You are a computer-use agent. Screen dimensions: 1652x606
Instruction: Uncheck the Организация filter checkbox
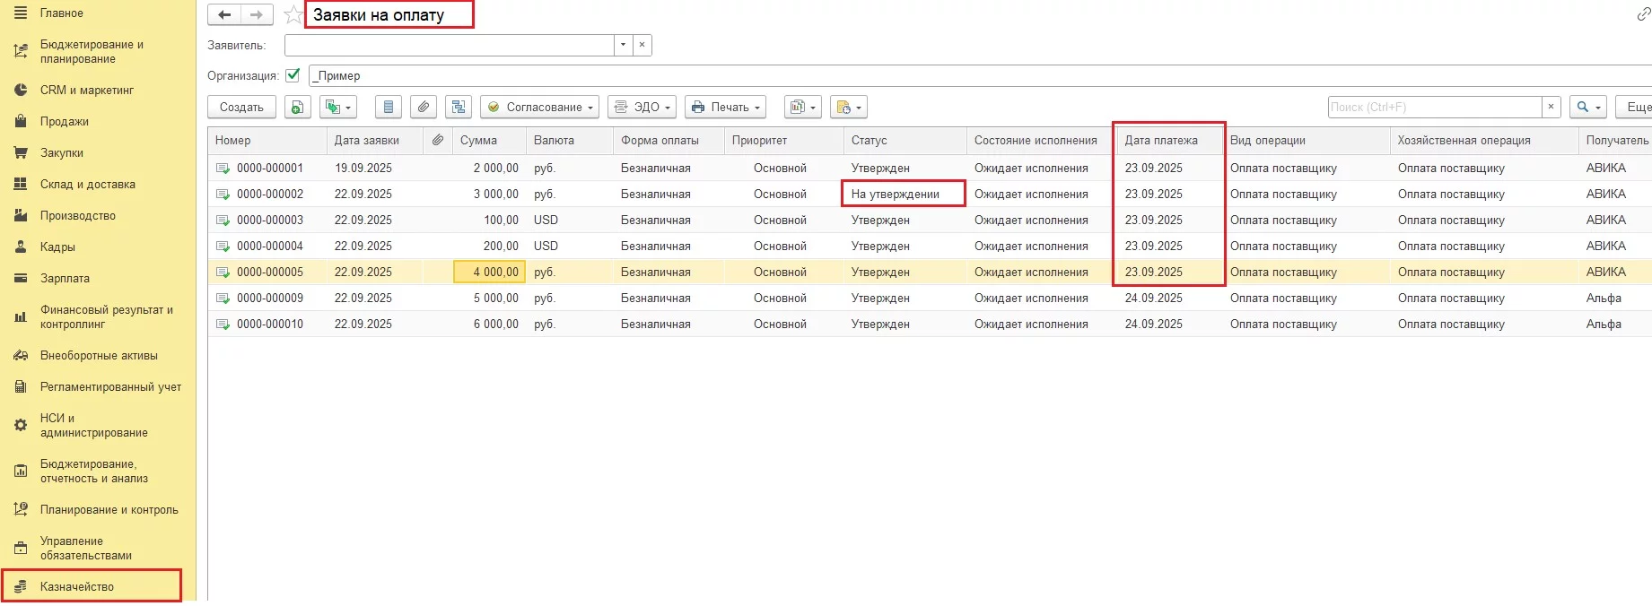(293, 75)
